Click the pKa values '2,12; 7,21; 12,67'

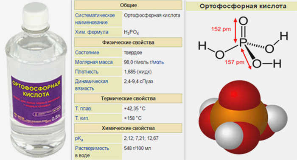141,138
